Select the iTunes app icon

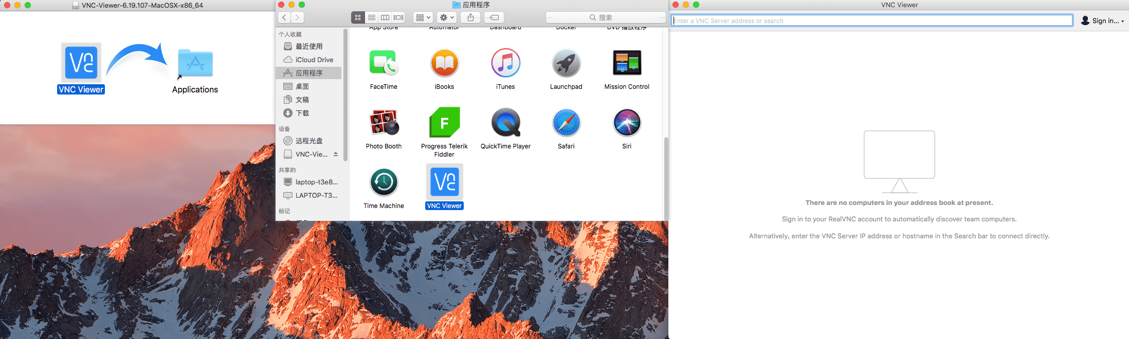(505, 63)
